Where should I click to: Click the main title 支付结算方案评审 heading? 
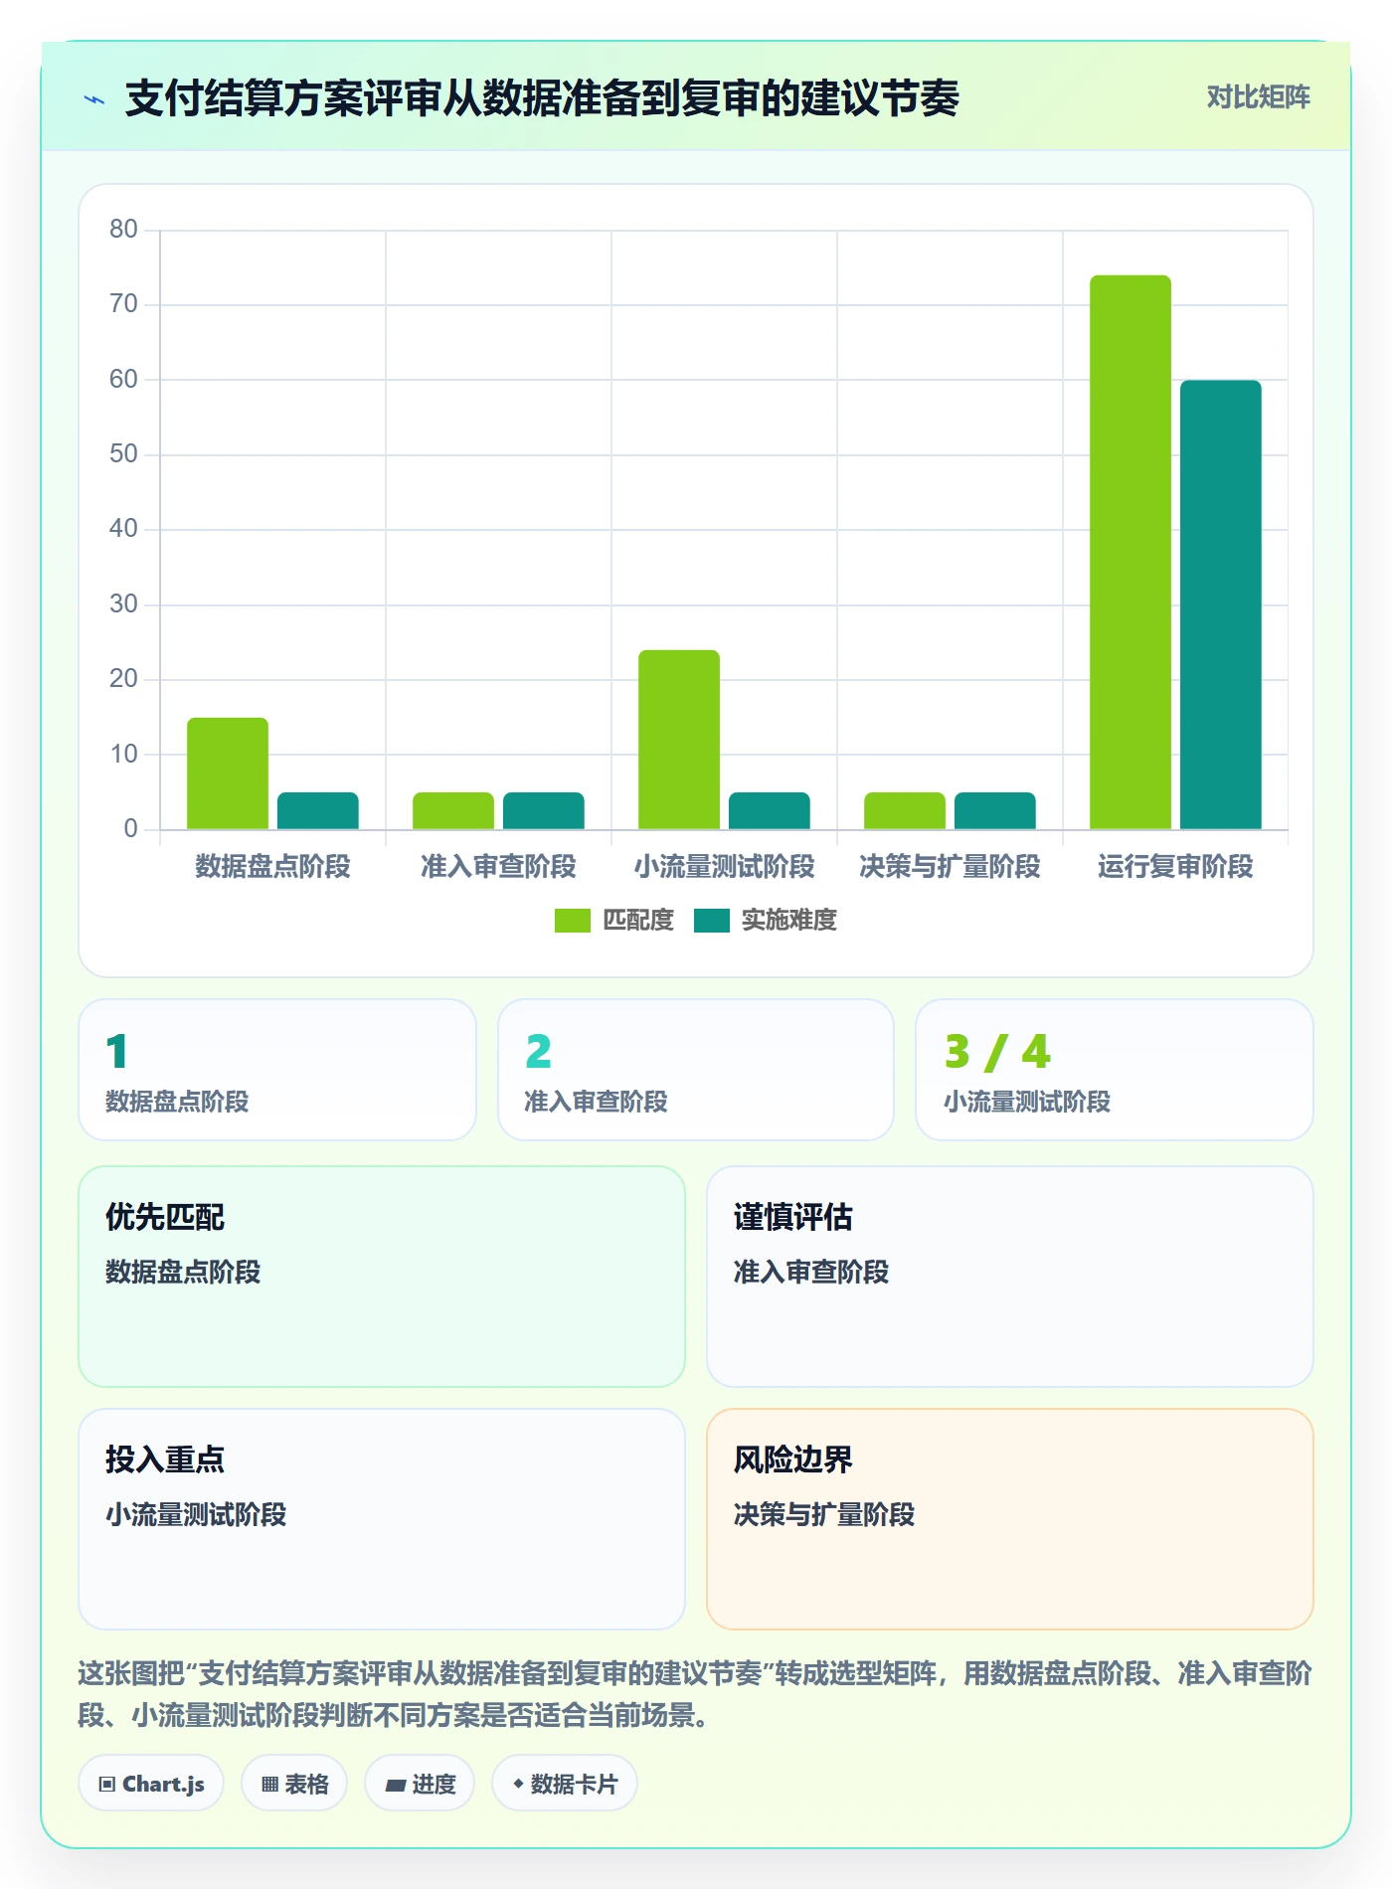pyautogui.click(x=542, y=98)
